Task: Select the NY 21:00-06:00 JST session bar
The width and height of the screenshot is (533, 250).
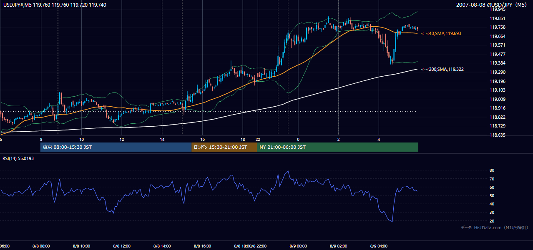Action: 338,147
